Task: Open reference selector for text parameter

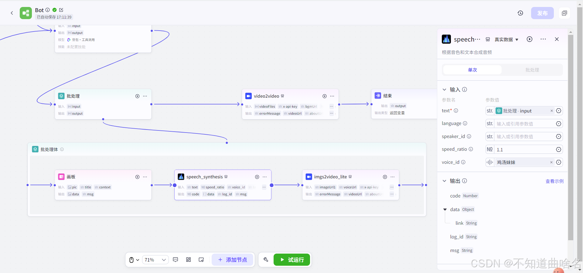Action: point(559,111)
